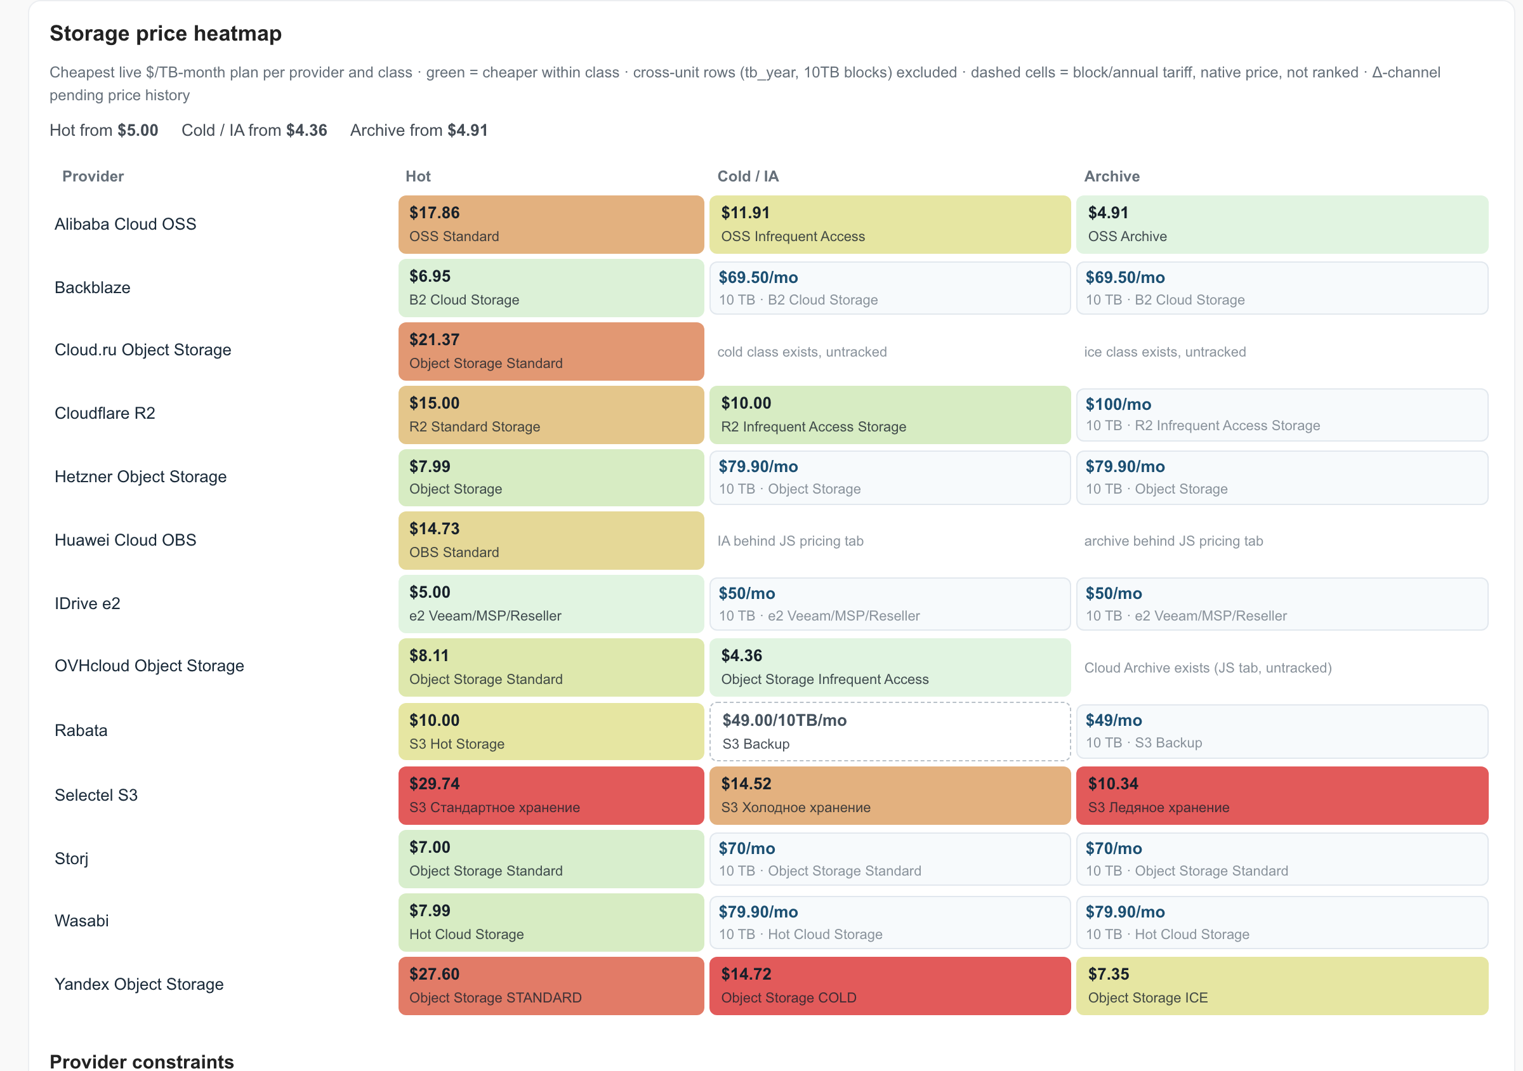The image size is (1523, 1071).
Task: Select Hetzner Cold $79.90/mo cell
Action: [x=890, y=478]
